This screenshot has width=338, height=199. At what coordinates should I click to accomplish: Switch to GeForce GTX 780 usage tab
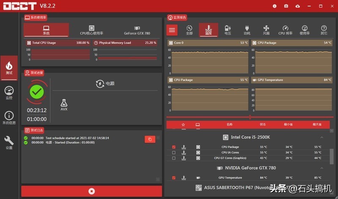(137, 30)
